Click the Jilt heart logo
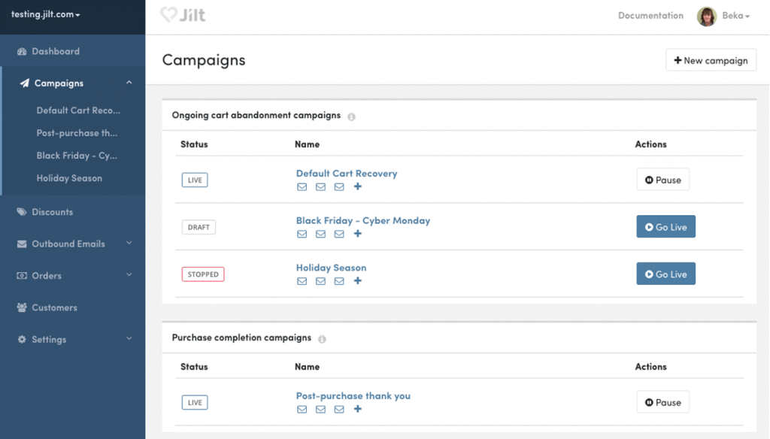 pyautogui.click(x=168, y=15)
